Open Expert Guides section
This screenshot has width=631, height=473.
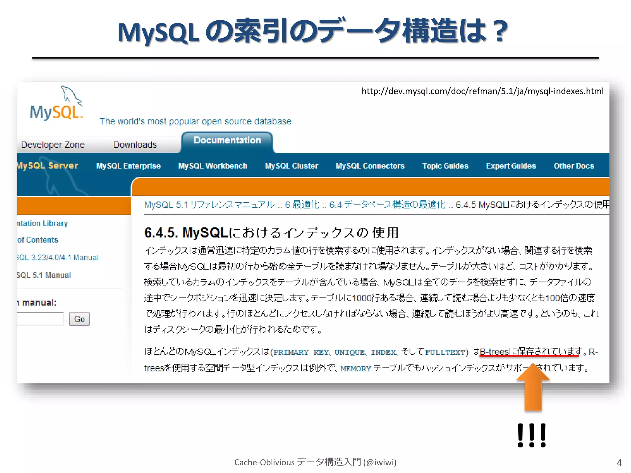coord(511,166)
